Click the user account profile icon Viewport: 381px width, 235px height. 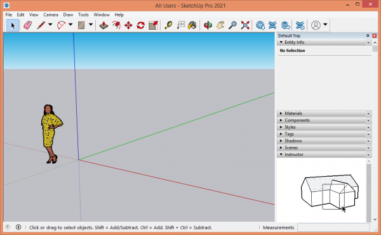[316, 25]
